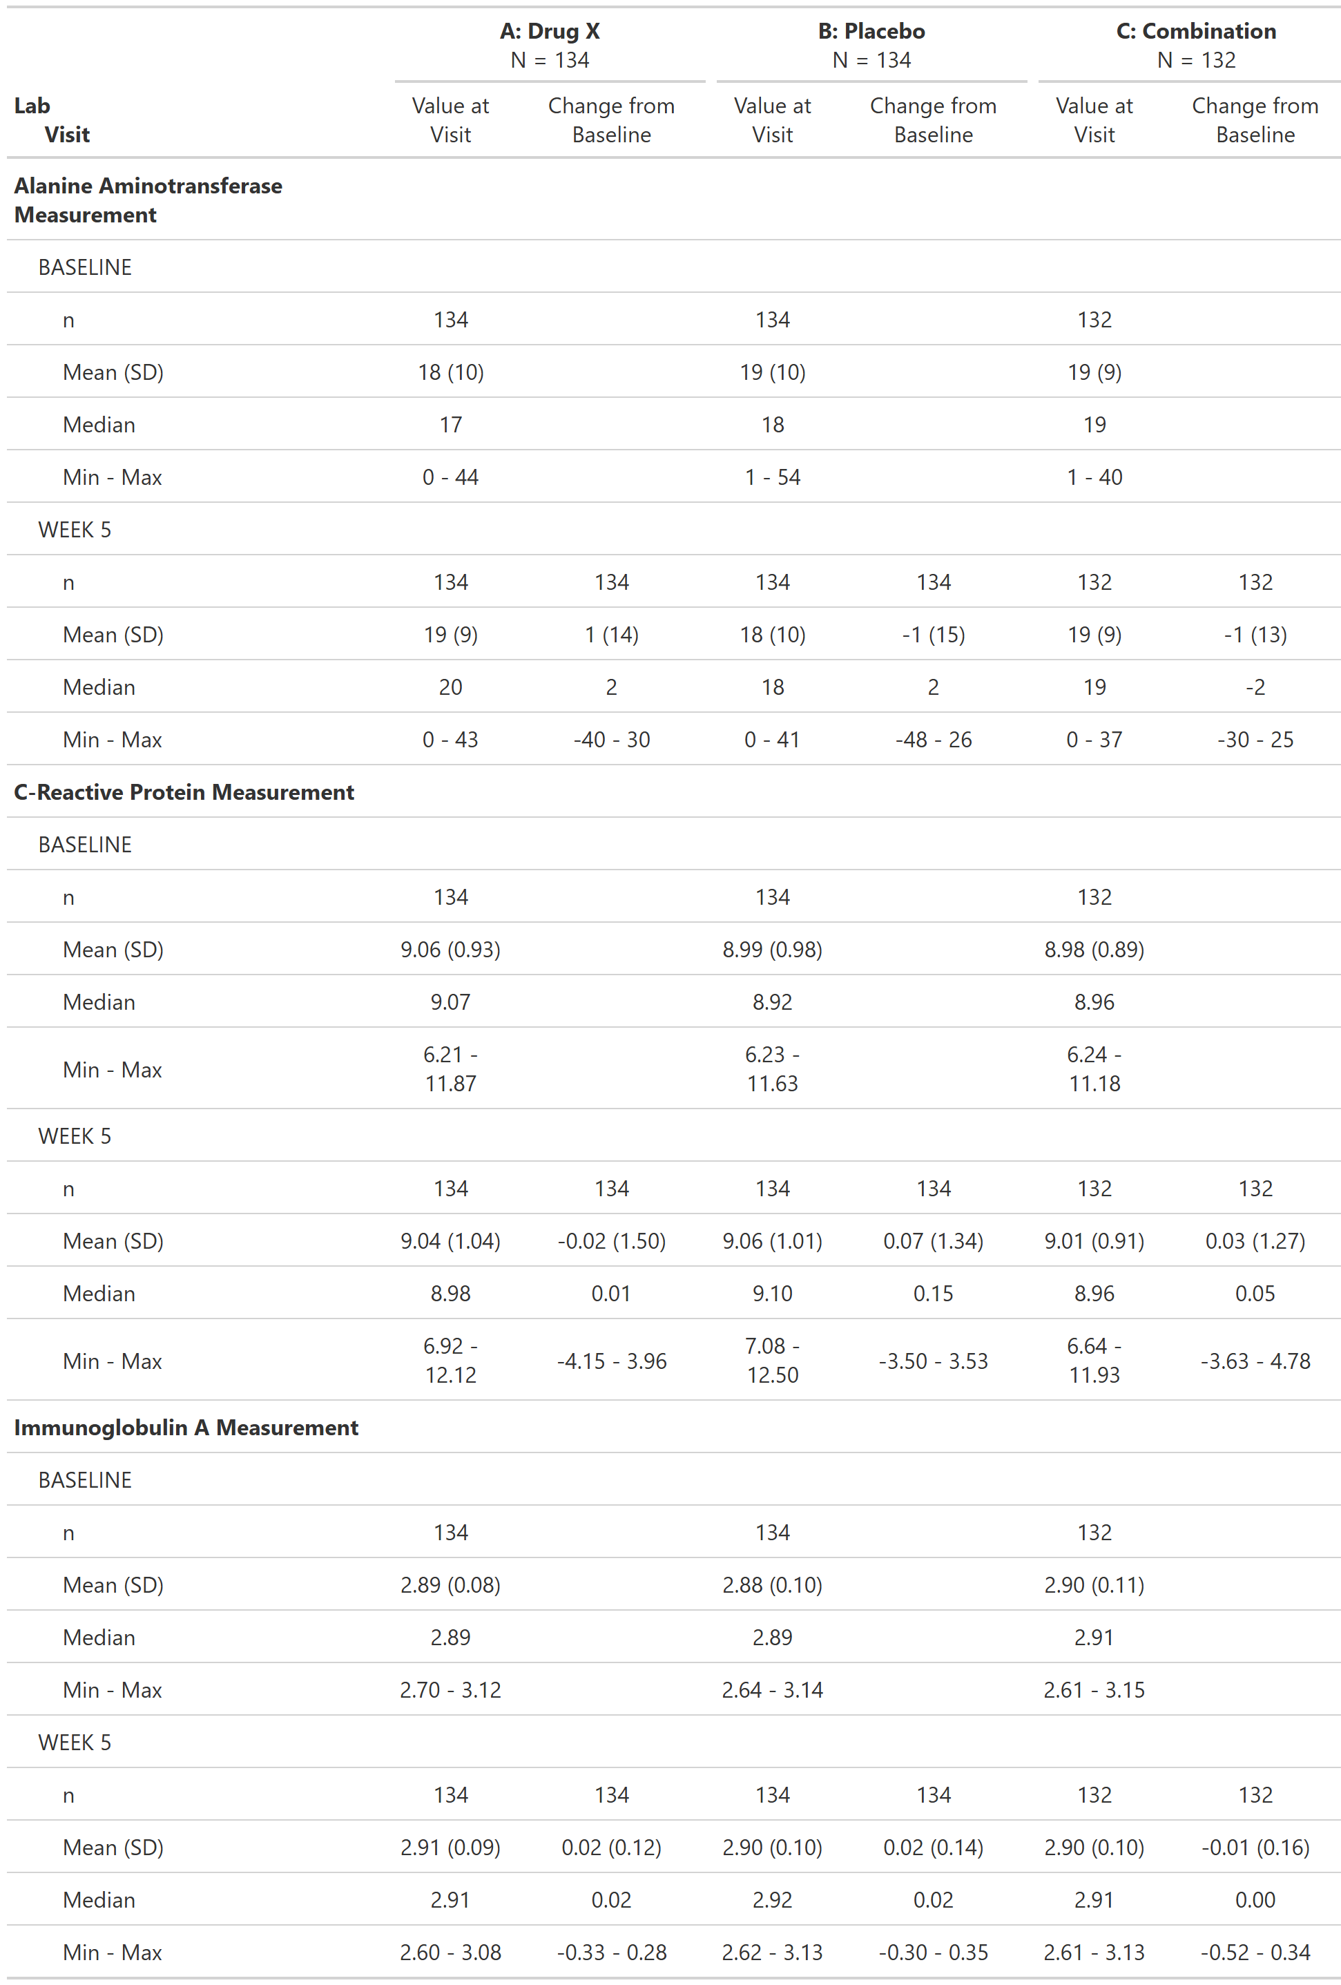This screenshot has height=1985, width=1341.
Task: Click the "0 - 44" Min - Max cell
Action: pyautogui.click(x=450, y=477)
